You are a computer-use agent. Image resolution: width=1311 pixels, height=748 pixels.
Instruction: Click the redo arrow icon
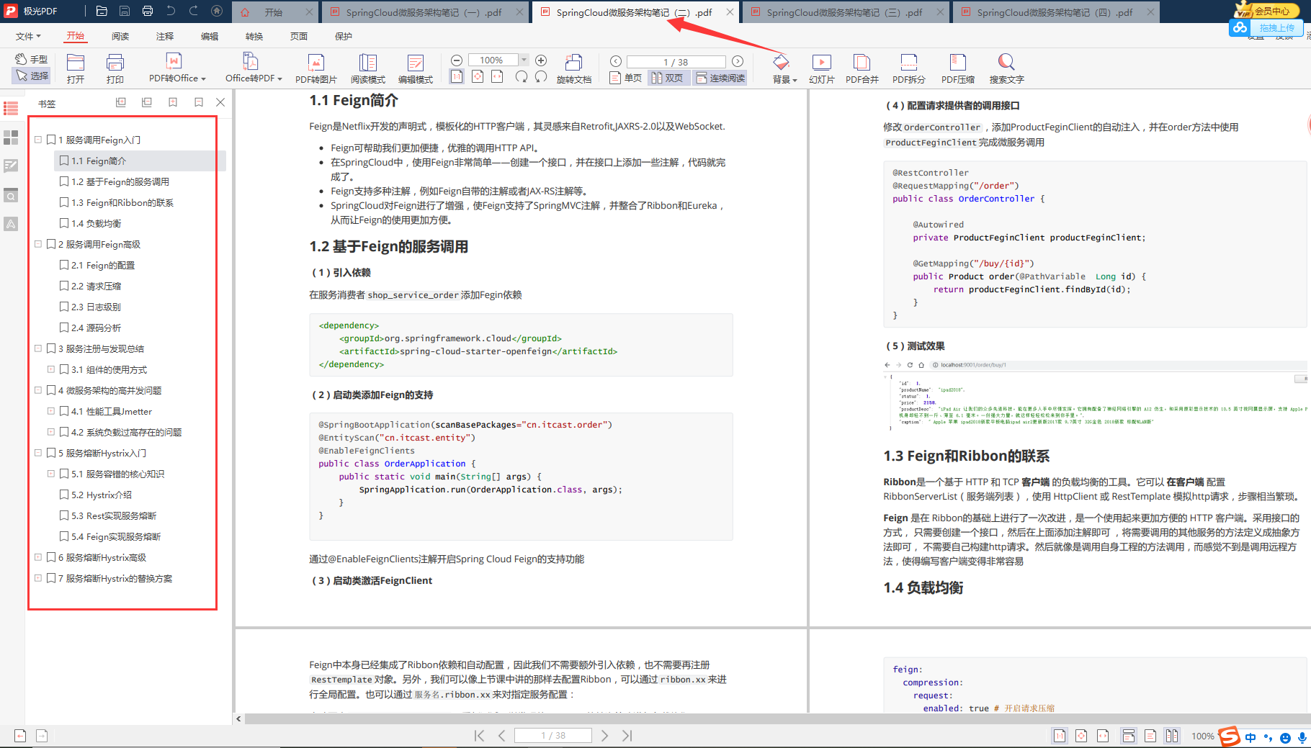(194, 12)
